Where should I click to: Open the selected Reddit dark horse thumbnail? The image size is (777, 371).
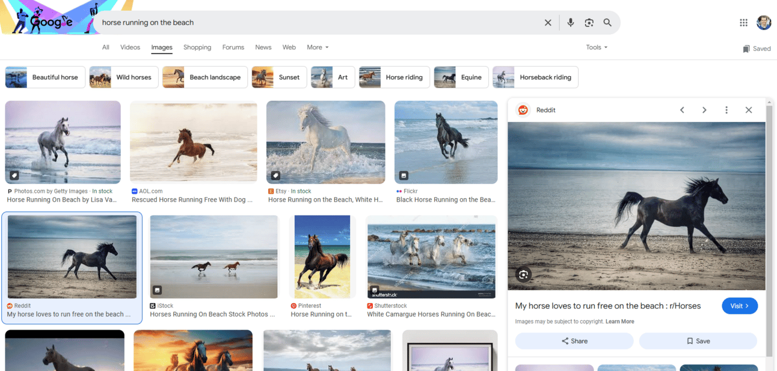point(72,257)
